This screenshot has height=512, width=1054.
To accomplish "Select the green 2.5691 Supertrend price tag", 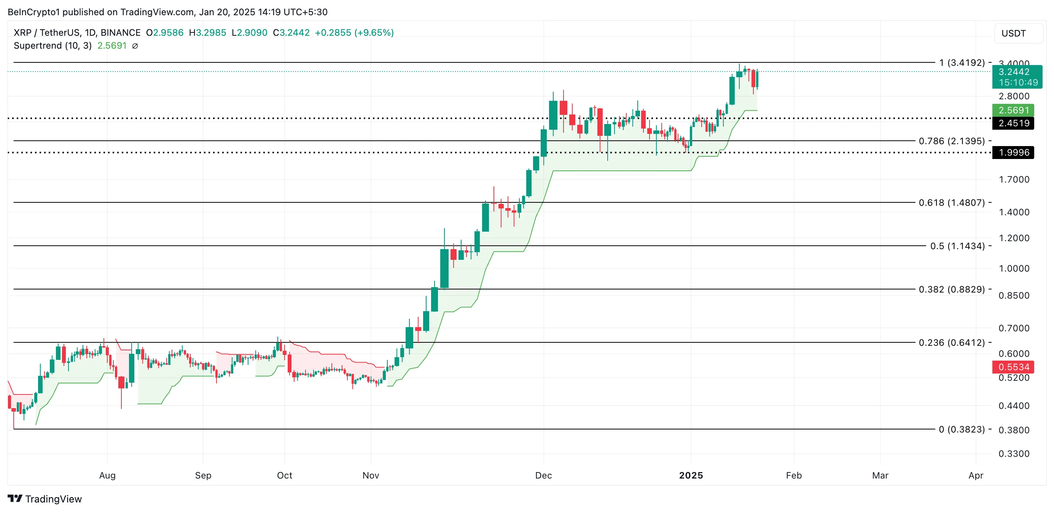I will (x=1013, y=110).
